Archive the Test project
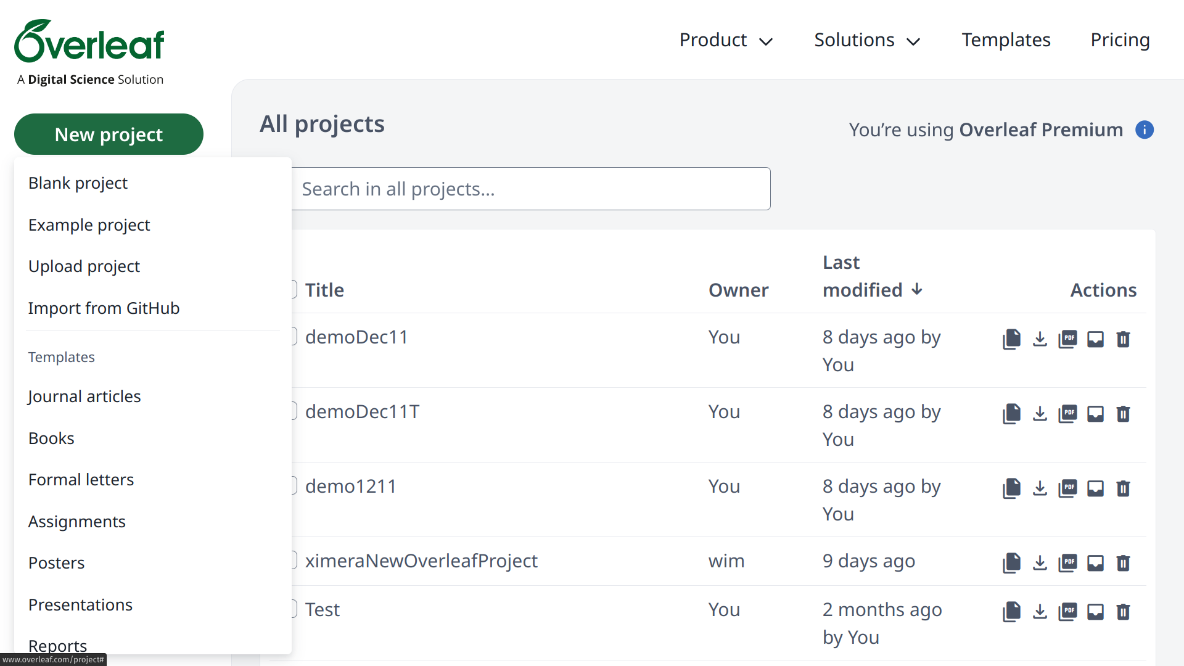1184x666 pixels. [1095, 612]
